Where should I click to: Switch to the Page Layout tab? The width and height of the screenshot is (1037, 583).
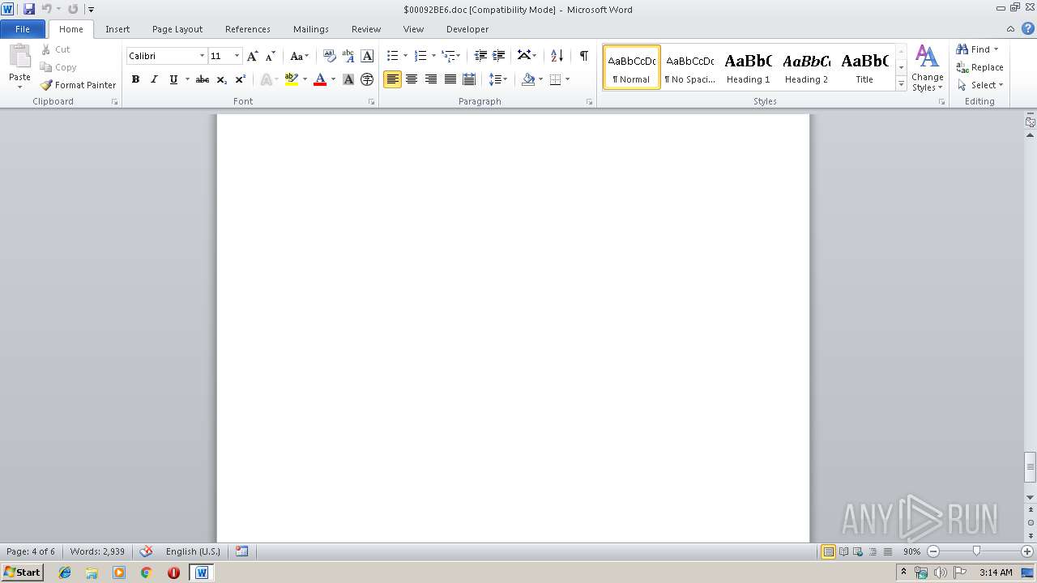[x=177, y=29]
